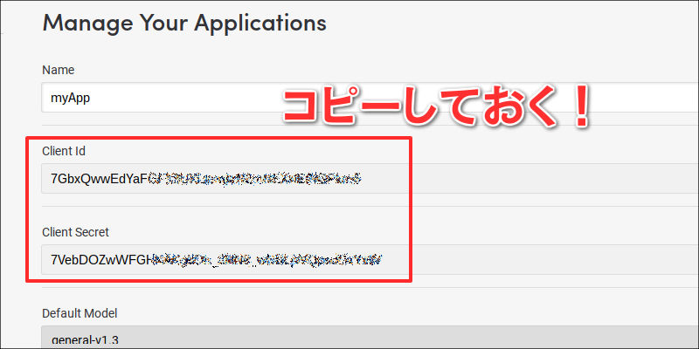The height and width of the screenshot is (349, 699).
Task: Click the Manage Your Applications heading
Action: (184, 23)
